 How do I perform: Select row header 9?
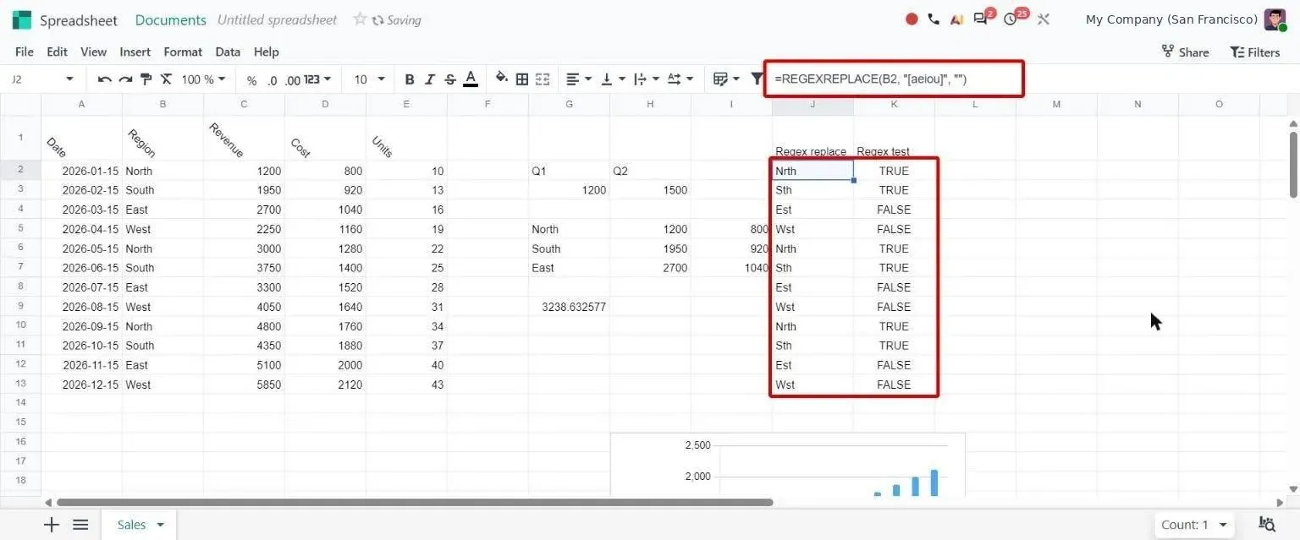coord(20,307)
